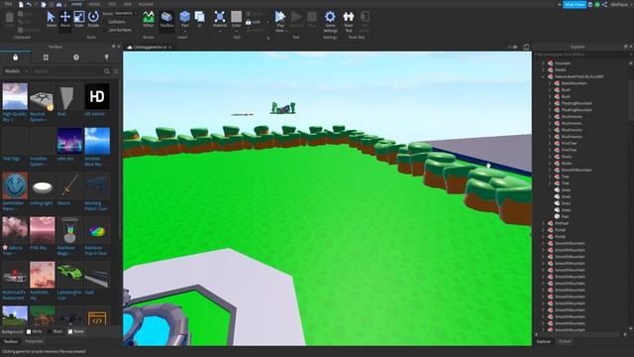Open the Material picker
The width and height of the screenshot is (634, 357).
pyautogui.click(x=220, y=19)
